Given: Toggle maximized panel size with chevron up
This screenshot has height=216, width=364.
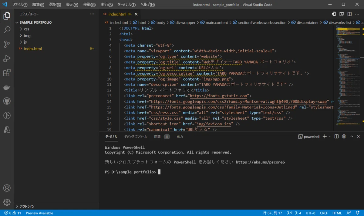Looking at the screenshot, I should (x=352, y=137).
